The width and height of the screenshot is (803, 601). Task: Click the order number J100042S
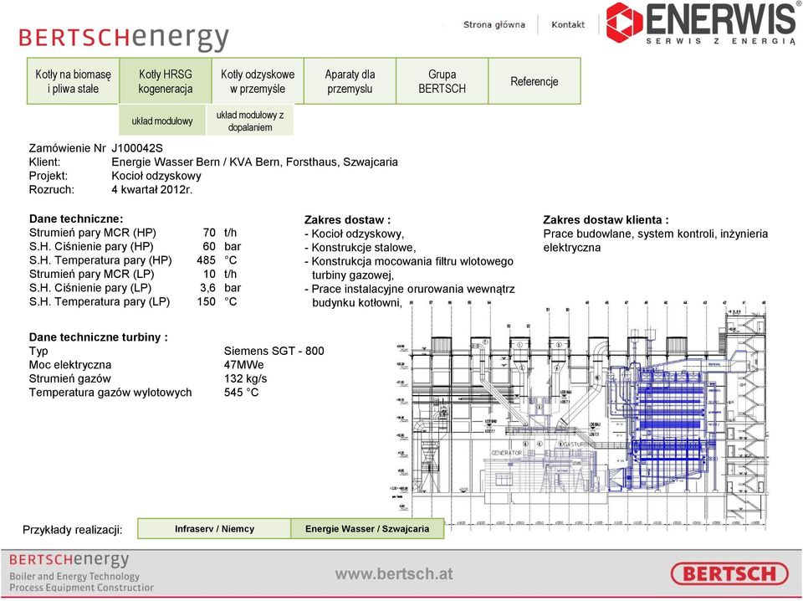137,149
